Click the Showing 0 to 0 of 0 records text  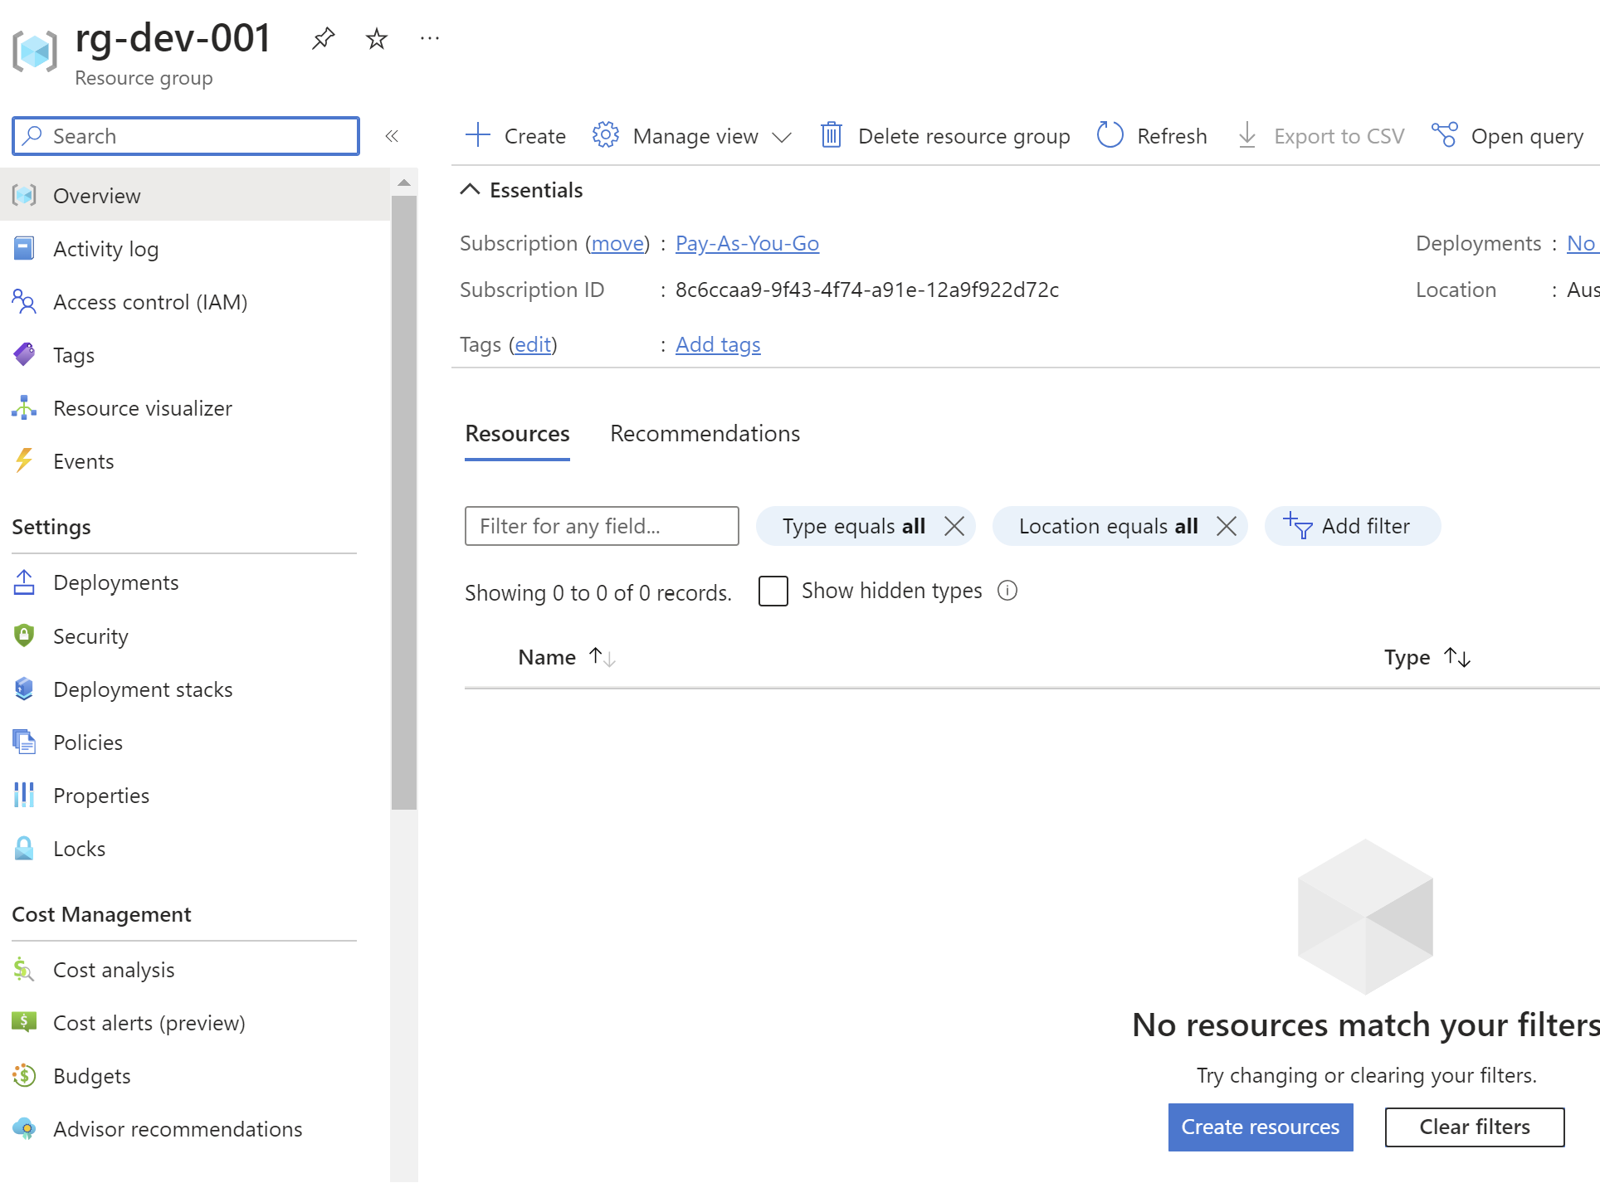pos(598,592)
